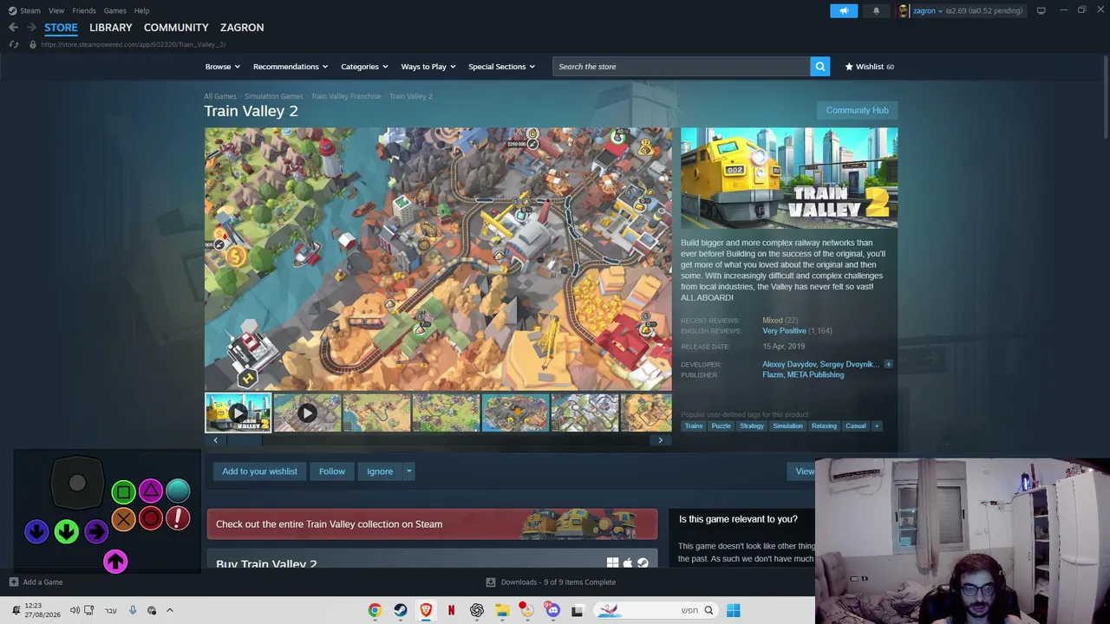
Task: Click the zagron skull avatar
Action: click(904, 10)
